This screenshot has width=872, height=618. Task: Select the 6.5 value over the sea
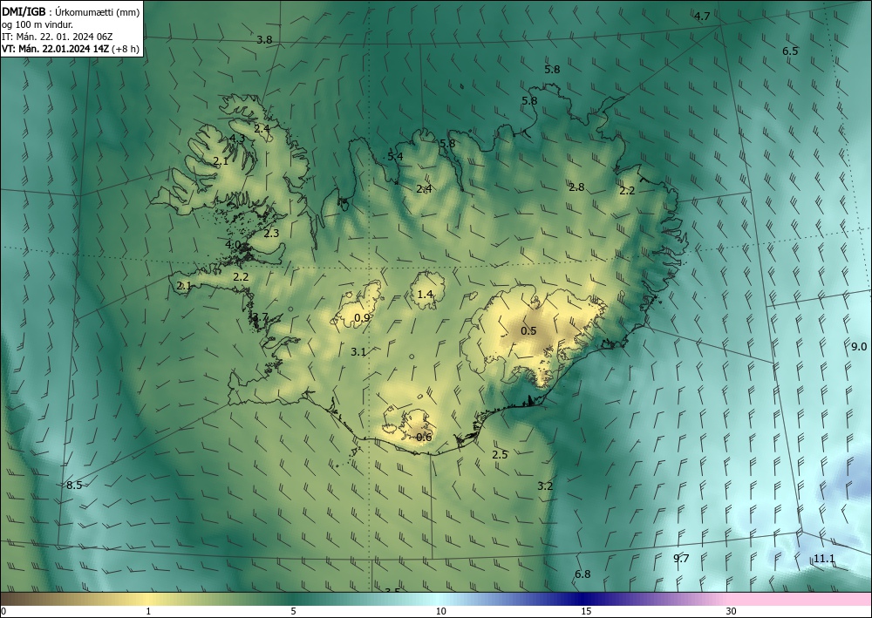790,51
